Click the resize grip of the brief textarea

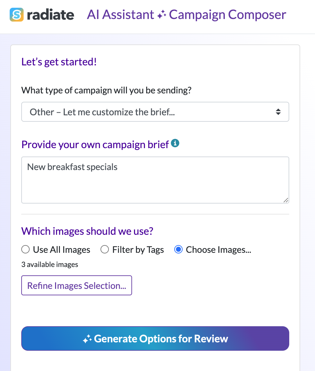[x=286, y=200]
